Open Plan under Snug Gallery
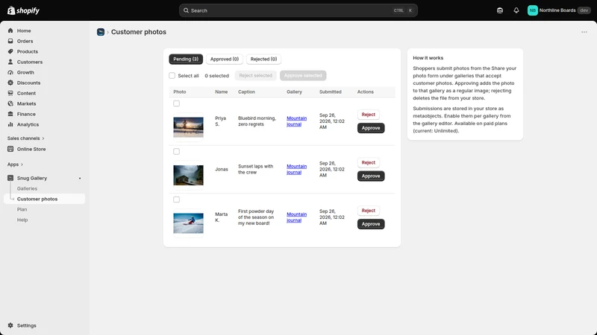The width and height of the screenshot is (597, 335). [x=22, y=209]
